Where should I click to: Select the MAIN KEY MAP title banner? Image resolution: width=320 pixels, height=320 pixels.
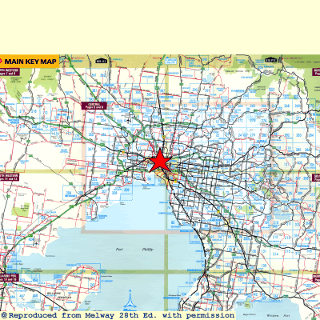pos(29,62)
